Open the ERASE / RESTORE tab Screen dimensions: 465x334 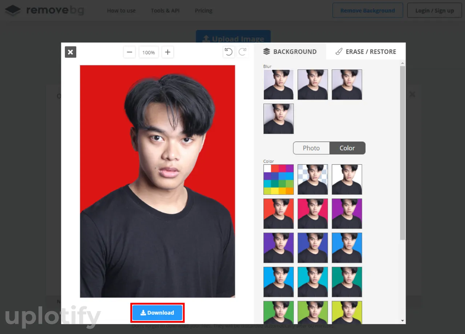tap(365, 52)
